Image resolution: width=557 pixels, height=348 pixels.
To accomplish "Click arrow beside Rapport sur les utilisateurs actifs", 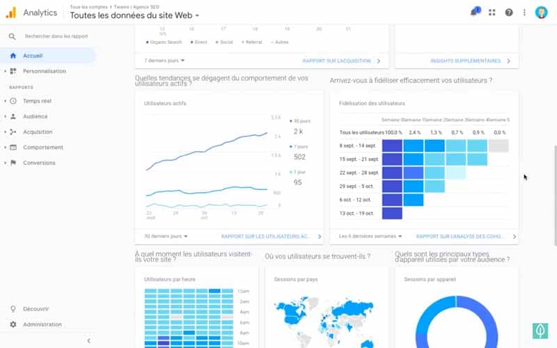I will 320,237.
